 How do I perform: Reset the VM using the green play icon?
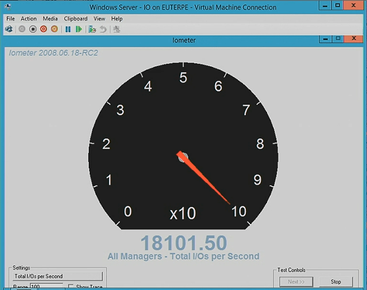pyautogui.click(x=79, y=29)
